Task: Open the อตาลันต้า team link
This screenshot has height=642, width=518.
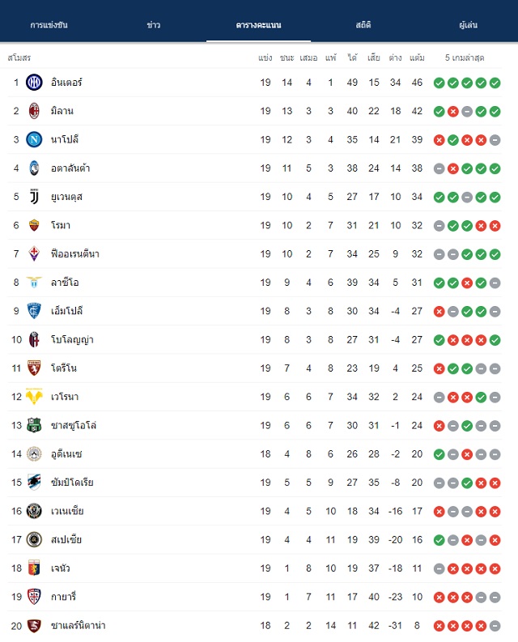Action: [x=70, y=168]
